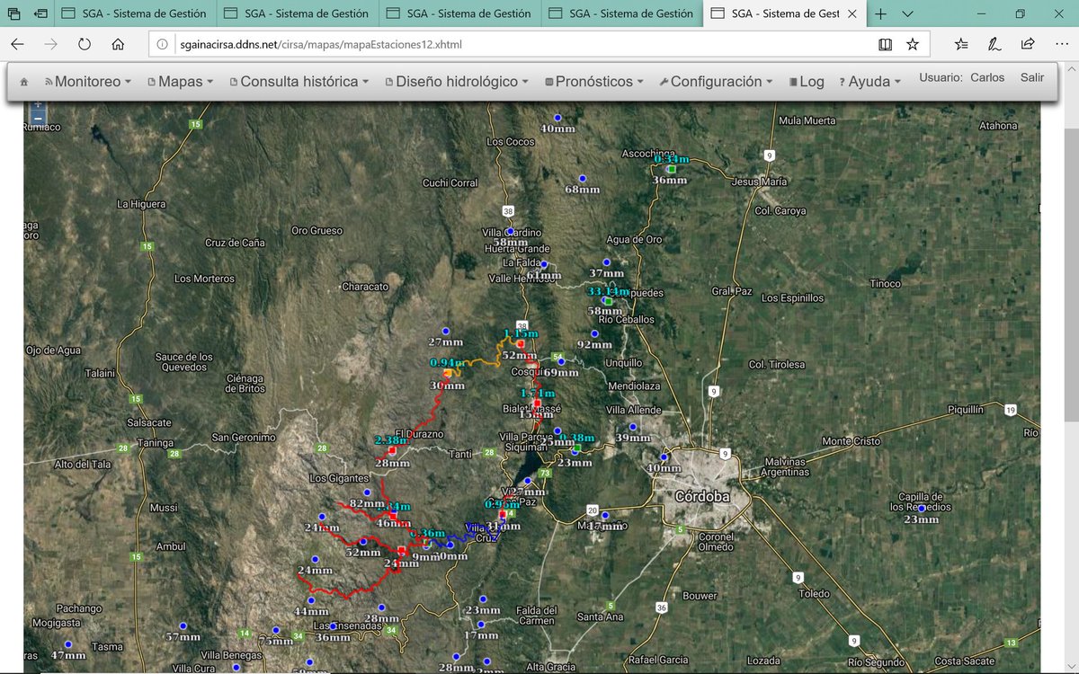This screenshot has height=674, width=1079.
Task: Set aside tabs icon in title bar
Action: [41, 13]
